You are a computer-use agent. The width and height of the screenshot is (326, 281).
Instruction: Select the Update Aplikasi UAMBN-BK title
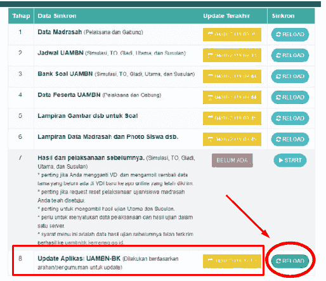pyautogui.click(x=79, y=258)
